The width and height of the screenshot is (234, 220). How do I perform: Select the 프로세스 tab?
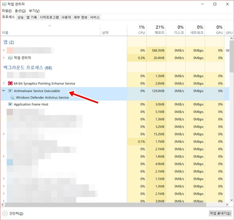(8, 17)
